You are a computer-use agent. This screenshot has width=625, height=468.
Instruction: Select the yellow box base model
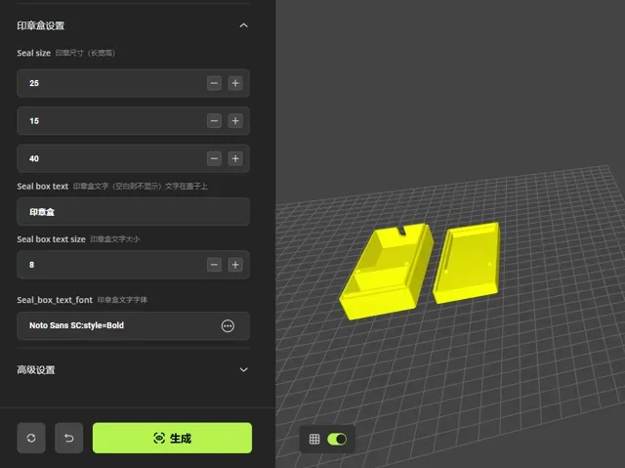[386, 272]
